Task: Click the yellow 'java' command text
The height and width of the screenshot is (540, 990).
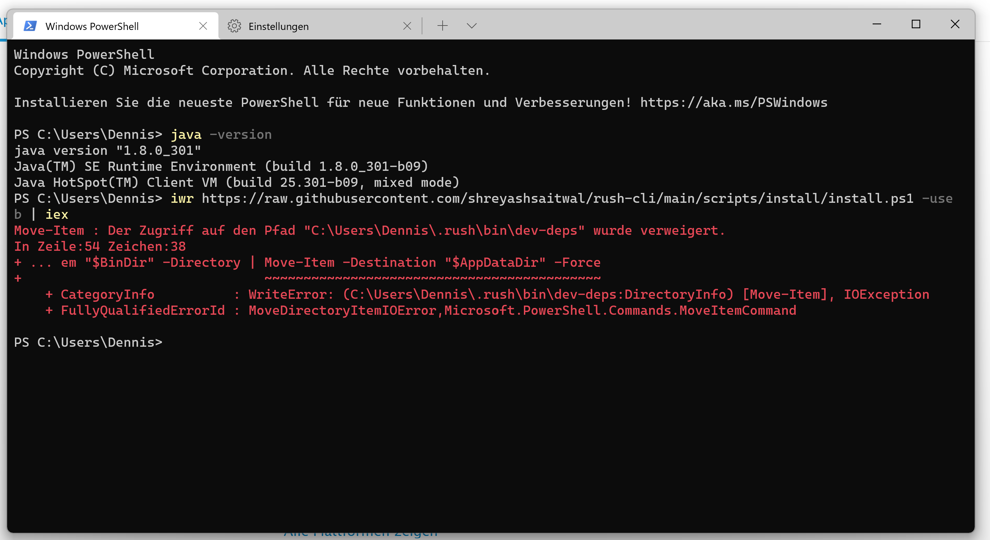Action: tap(186, 134)
